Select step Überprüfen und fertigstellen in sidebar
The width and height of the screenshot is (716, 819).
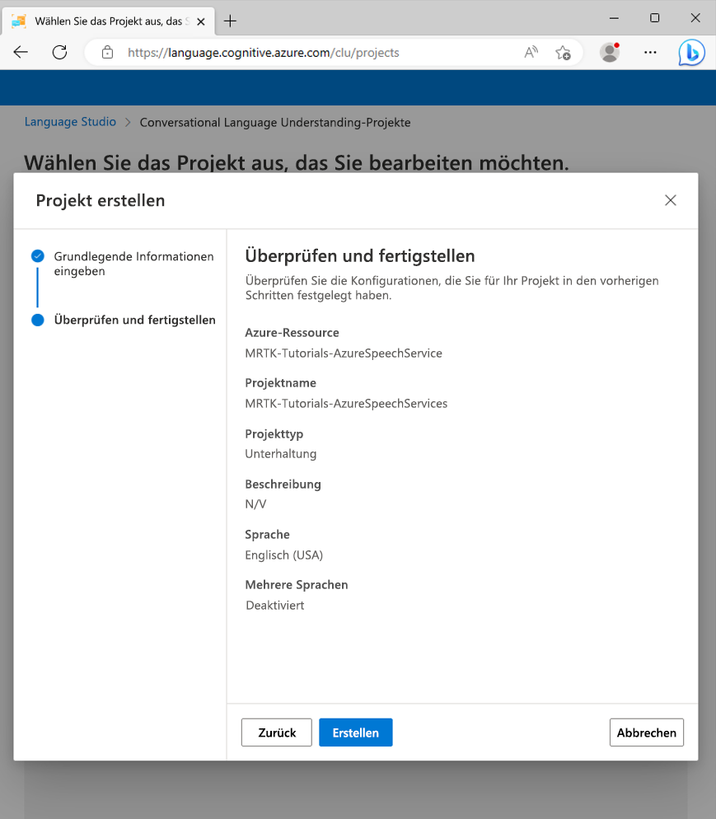click(135, 320)
